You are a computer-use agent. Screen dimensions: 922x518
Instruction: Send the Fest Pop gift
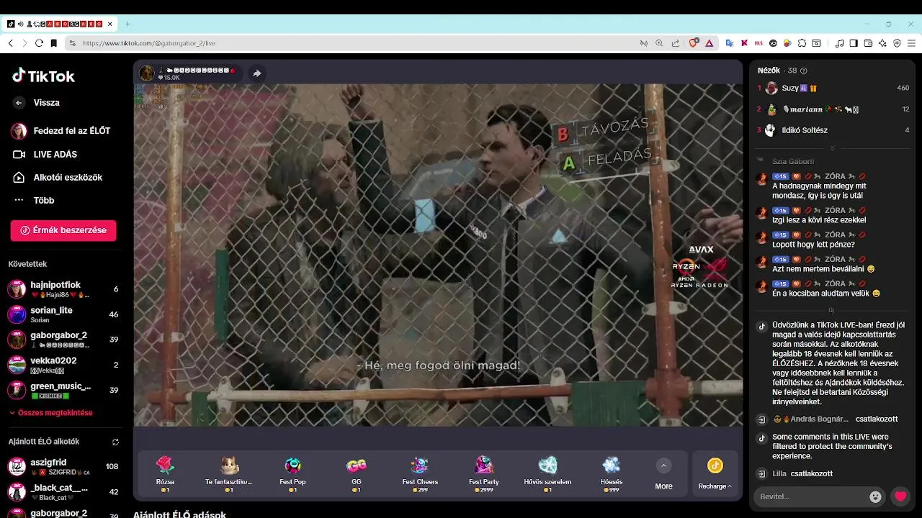(292, 473)
